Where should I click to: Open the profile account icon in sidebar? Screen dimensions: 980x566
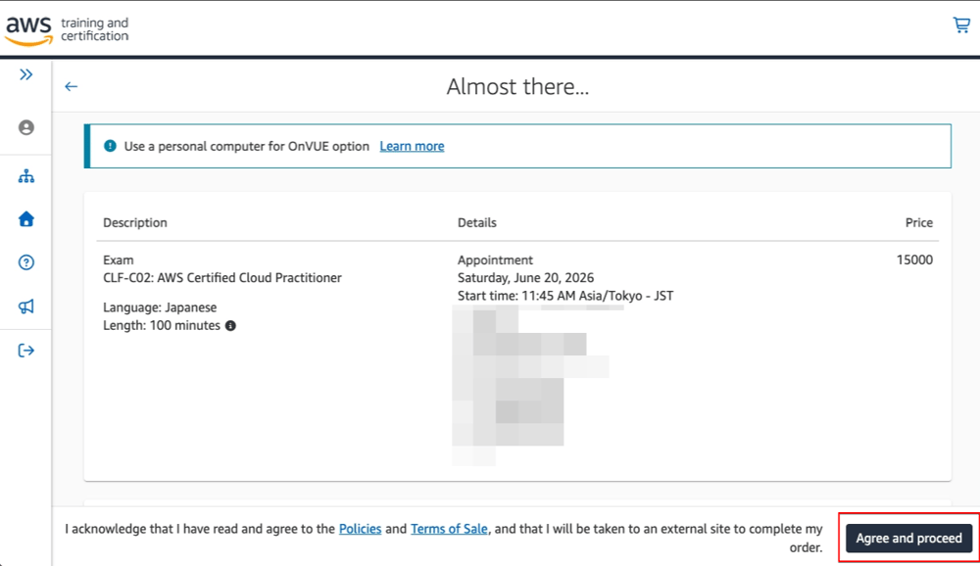tap(26, 127)
